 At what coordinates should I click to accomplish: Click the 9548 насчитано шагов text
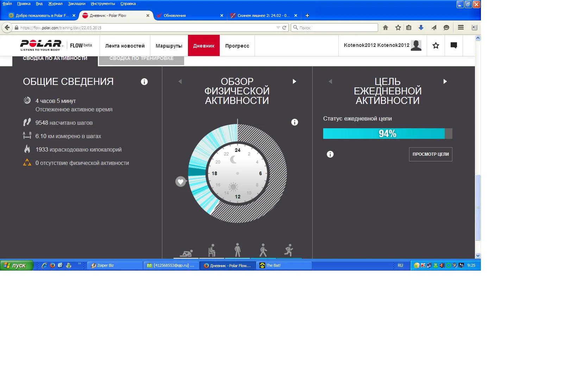[64, 123]
